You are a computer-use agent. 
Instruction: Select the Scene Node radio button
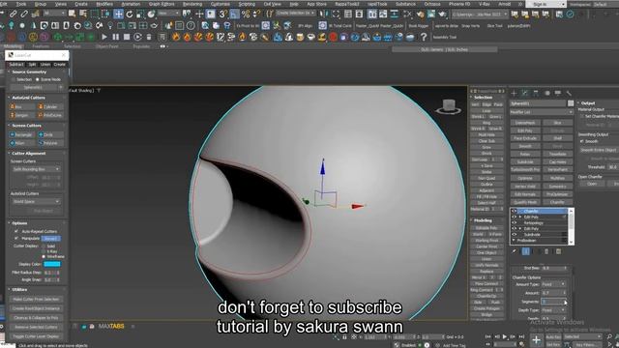pyautogui.click(x=38, y=79)
